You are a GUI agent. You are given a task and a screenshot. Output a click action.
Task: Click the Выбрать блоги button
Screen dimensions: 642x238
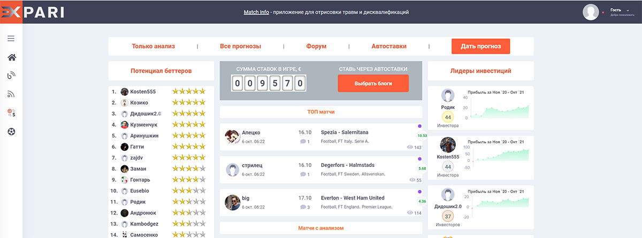point(373,84)
